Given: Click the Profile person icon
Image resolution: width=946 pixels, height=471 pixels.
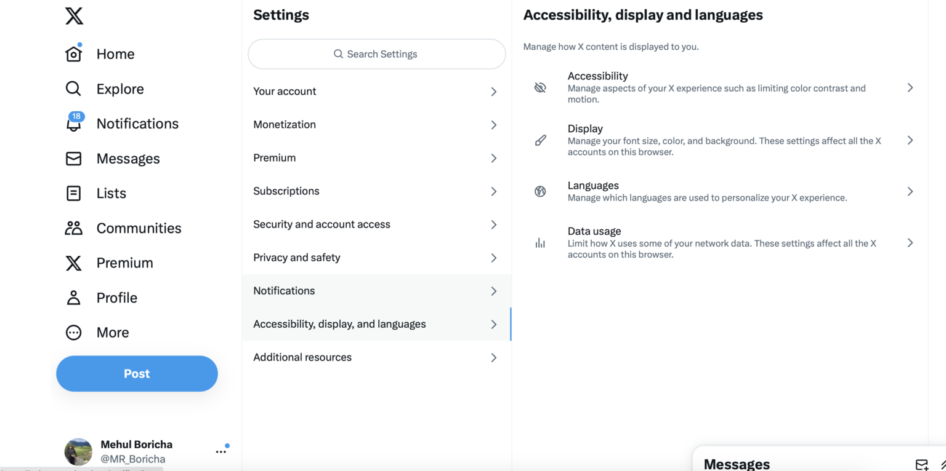Looking at the screenshot, I should click(73, 298).
